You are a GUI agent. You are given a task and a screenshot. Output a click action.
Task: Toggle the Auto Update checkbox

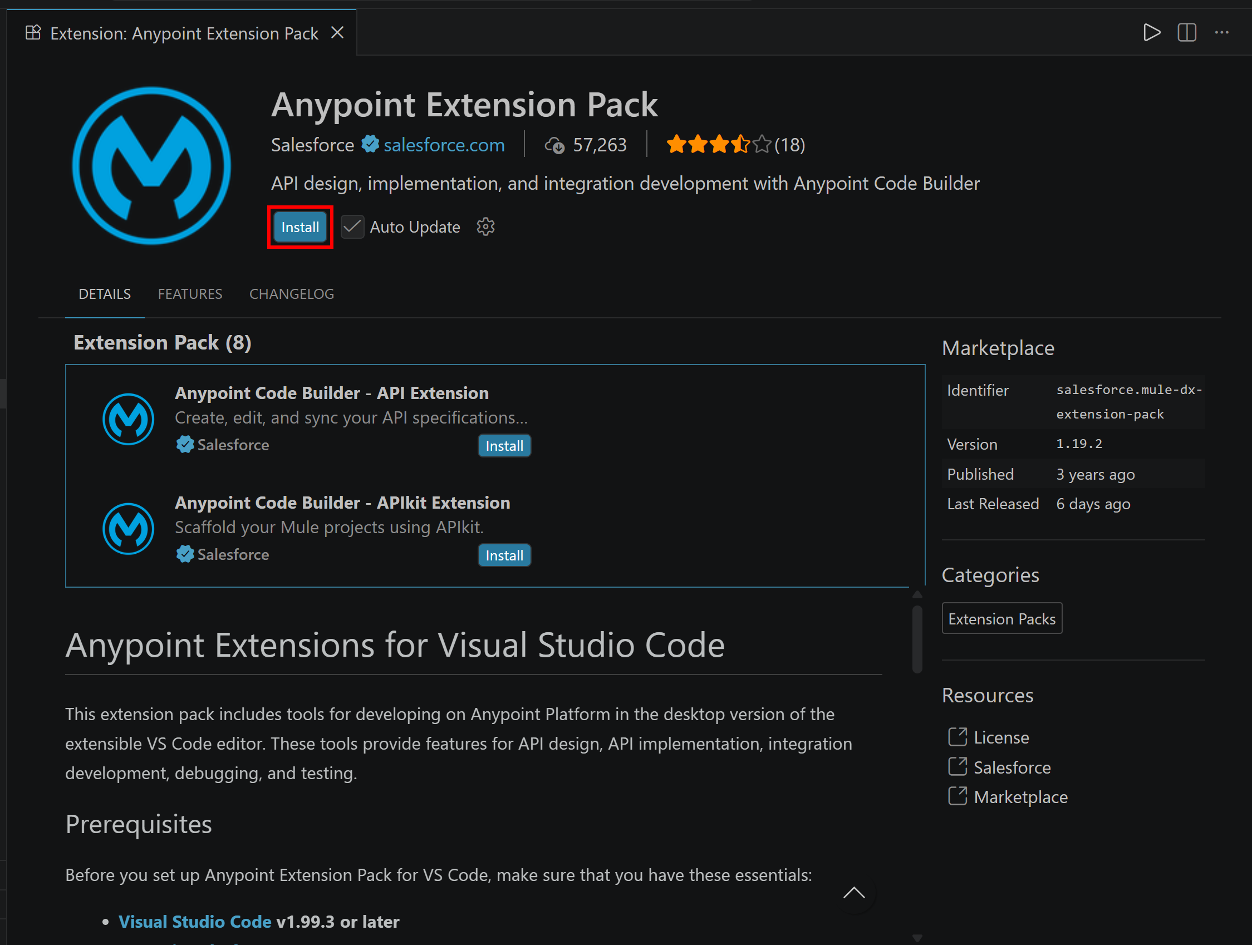click(352, 227)
